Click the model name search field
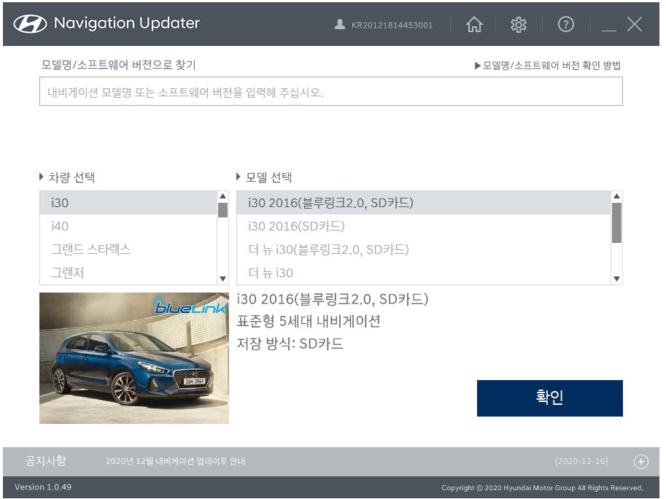Image resolution: width=666 pixels, height=499 pixels. (x=331, y=91)
